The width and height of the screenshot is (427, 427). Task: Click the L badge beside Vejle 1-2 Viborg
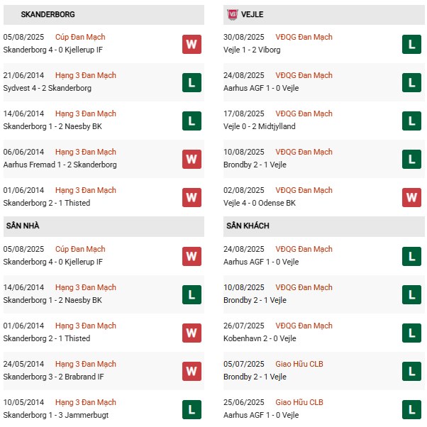(x=411, y=44)
